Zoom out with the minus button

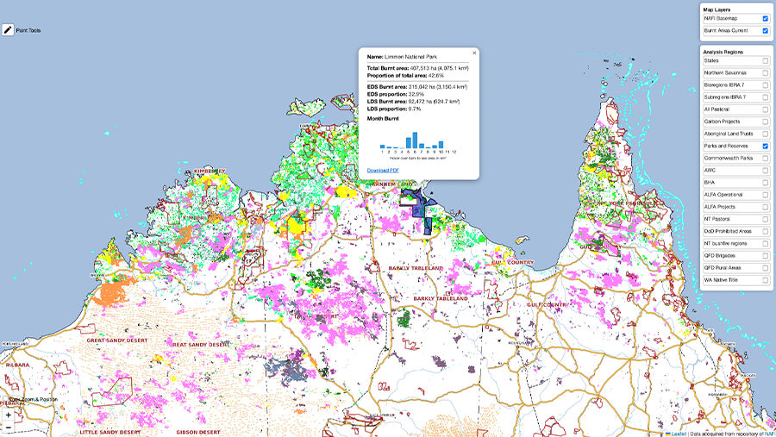click(9, 427)
